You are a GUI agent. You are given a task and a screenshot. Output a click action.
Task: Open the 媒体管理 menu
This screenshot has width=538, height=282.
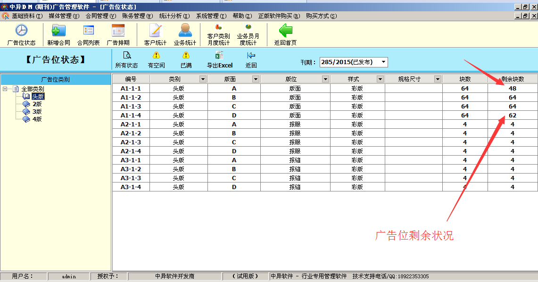[64, 16]
